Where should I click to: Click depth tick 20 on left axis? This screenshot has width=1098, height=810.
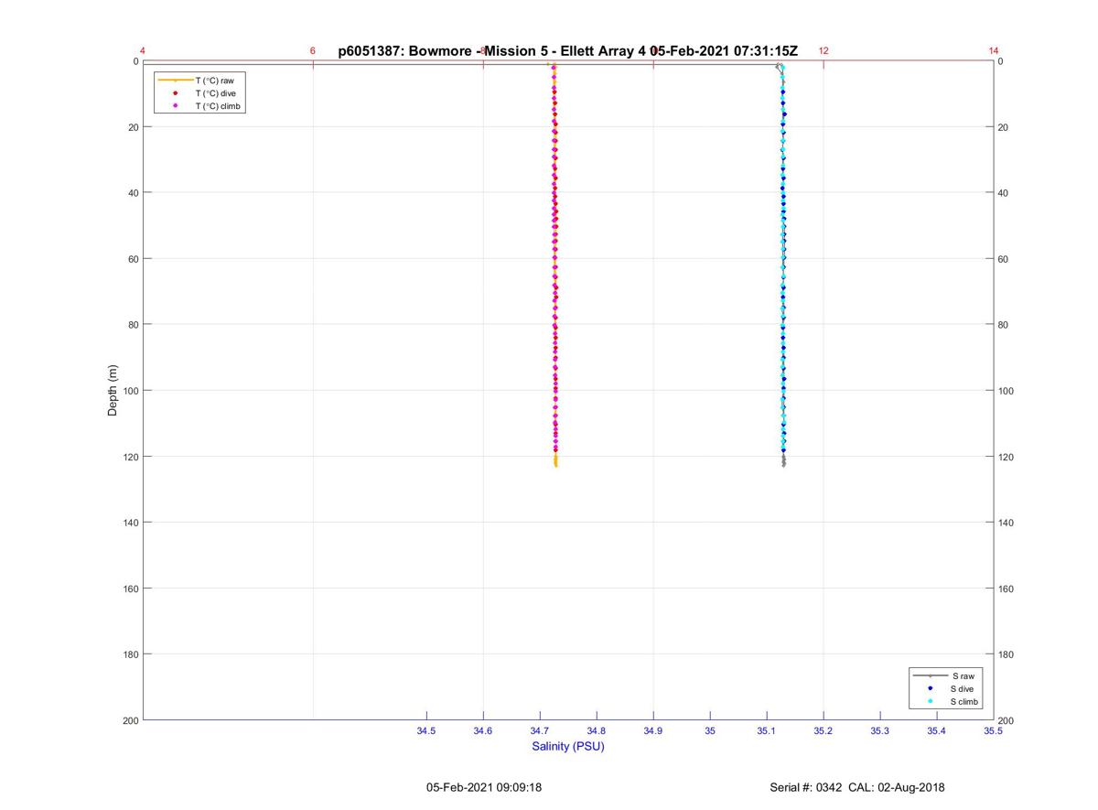[x=133, y=127]
